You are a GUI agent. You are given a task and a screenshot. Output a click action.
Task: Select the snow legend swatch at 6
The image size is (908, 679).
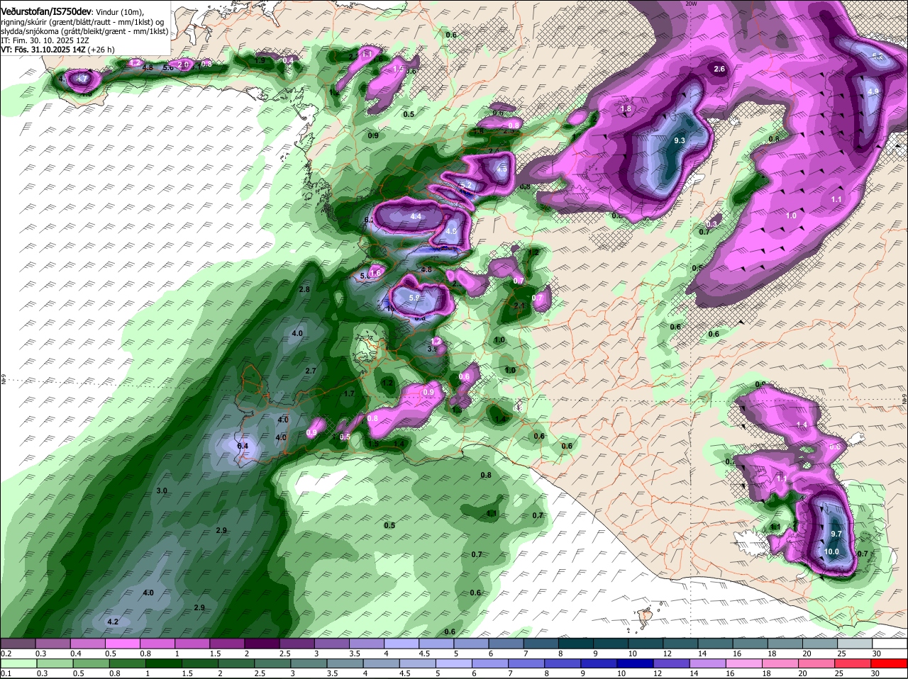(x=504, y=644)
